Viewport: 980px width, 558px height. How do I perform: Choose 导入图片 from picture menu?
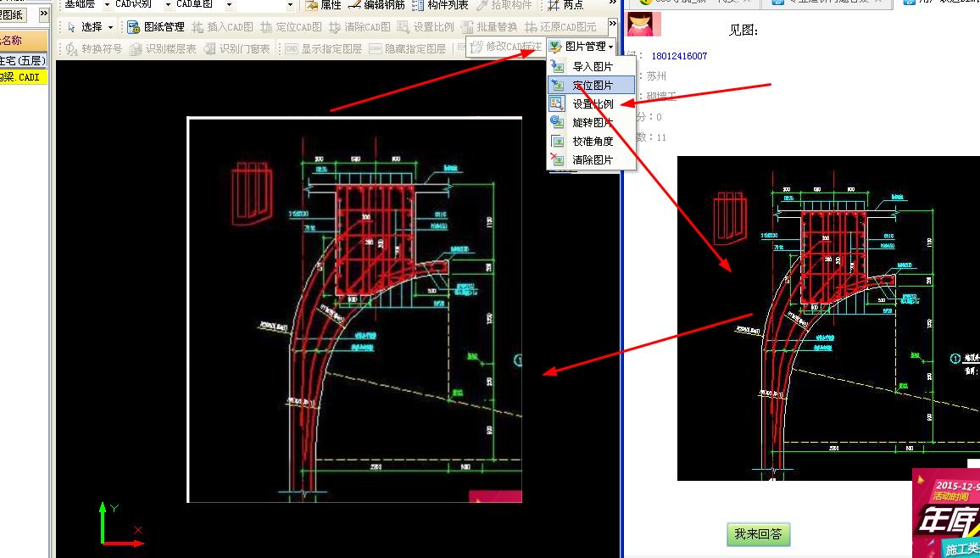[591, 66]
